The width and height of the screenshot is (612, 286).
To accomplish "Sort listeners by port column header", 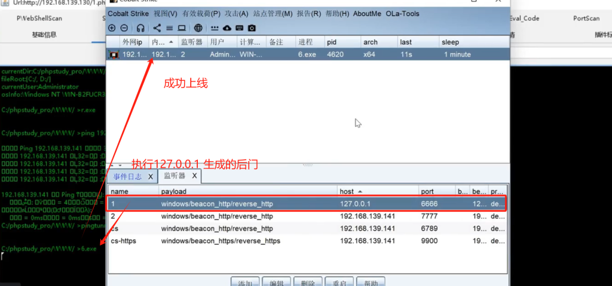I will (437, 191).
